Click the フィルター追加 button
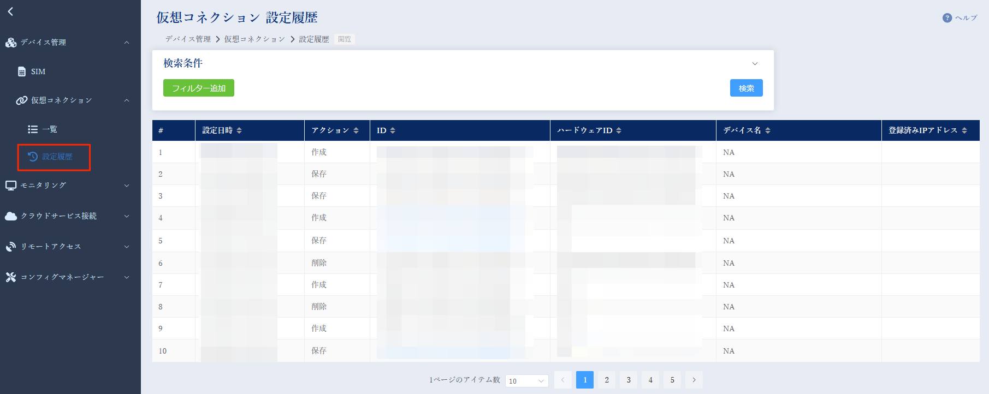 [x=198, y=88]
